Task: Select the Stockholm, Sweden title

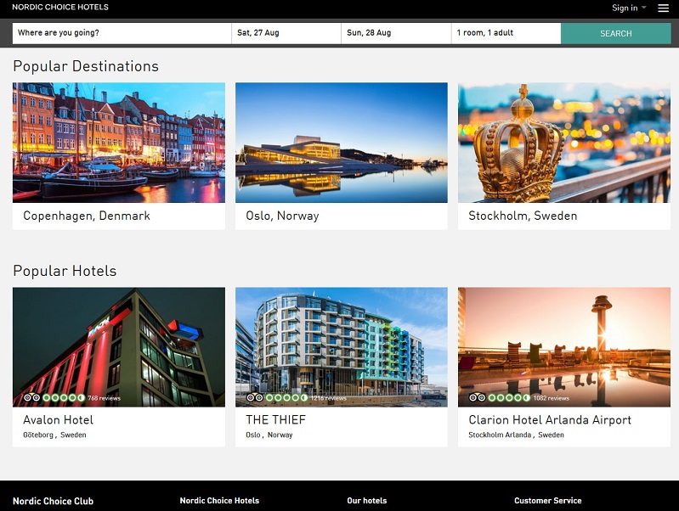Action: [523, 216]
